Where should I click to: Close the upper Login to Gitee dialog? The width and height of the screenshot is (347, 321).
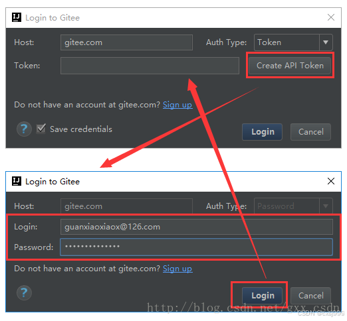[331, 17]
